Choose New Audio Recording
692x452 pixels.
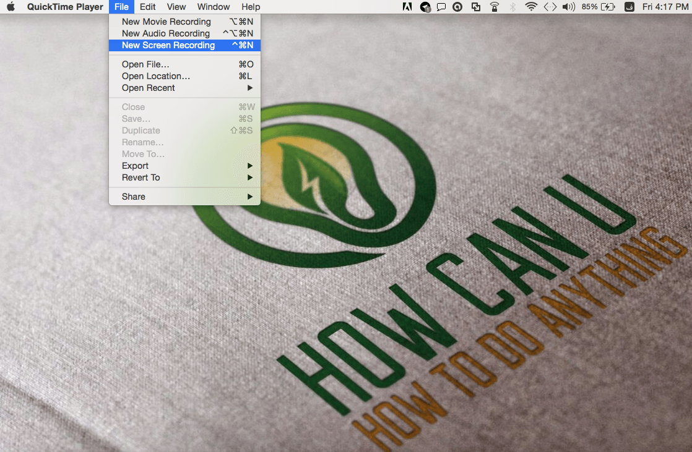click(184, 33)
